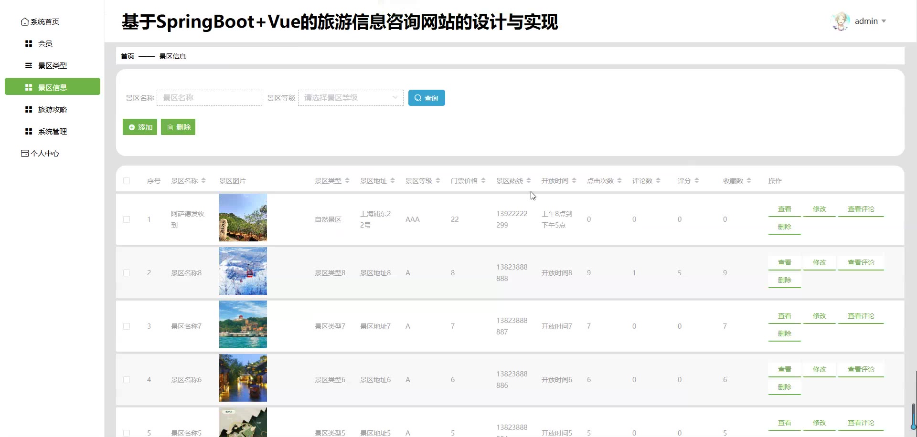917x437 pixels.
Task: Click the green 添加 button
Action: click(x=140, y=127)
